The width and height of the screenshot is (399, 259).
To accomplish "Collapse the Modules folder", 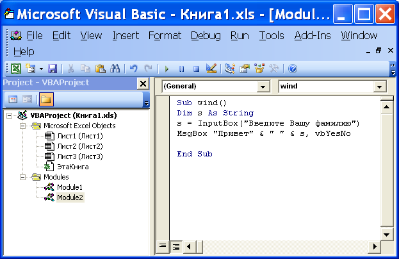I will click(x=22, y=177).
